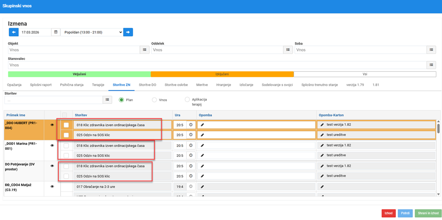
Task: Click clock icon for Marina 025 Odziv row
Action: [191, 155]
